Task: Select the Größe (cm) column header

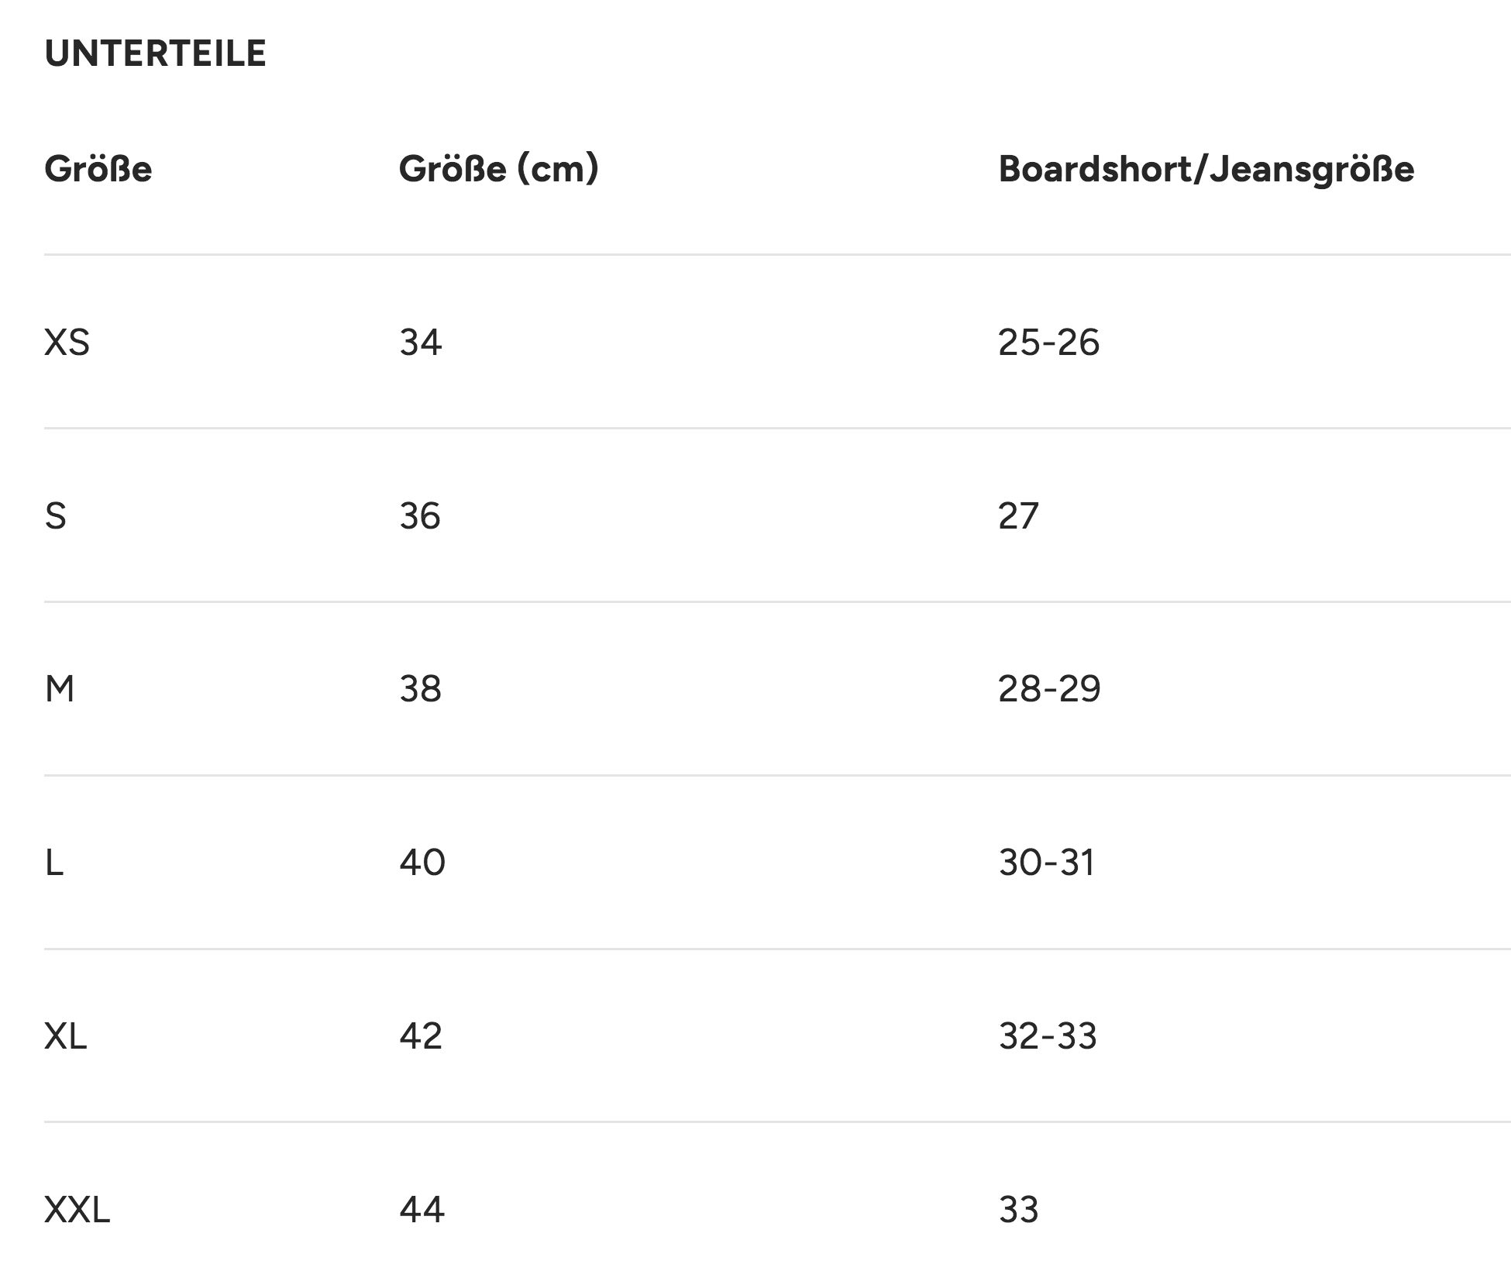Action: point(498,168)
